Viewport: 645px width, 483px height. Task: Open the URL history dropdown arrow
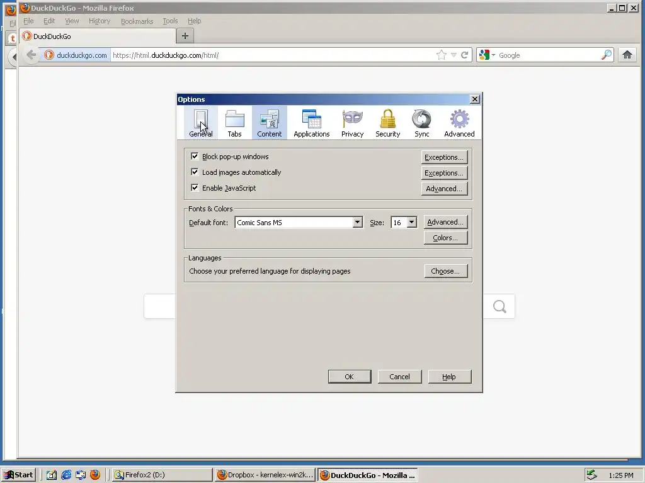tap(454, 55)
